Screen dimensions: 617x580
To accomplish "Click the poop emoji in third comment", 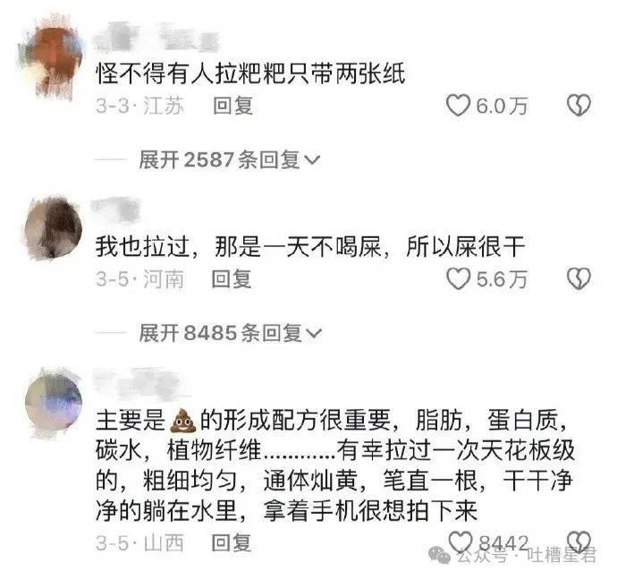I will point(182,421).
